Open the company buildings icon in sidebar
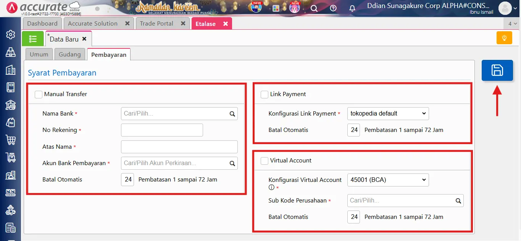 click(10, 69)
